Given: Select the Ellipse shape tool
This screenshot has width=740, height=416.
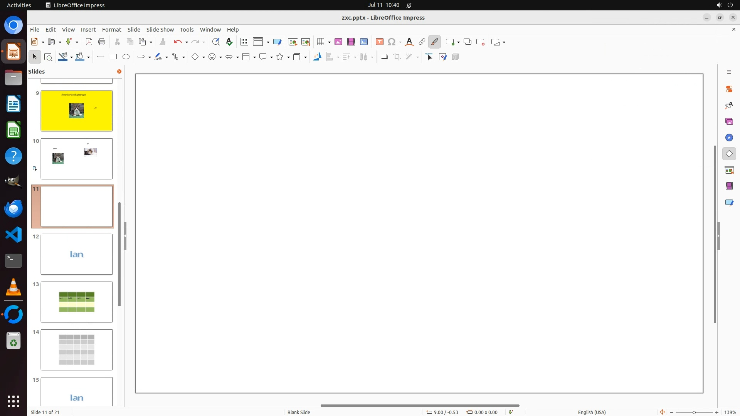Looking at the screenshot, I should point(126,57).
